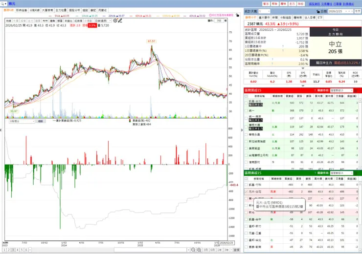Check the 美商高盛 row checkbox

(246, 148)
